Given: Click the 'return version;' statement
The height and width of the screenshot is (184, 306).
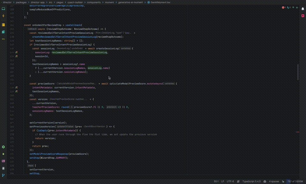Looking at the screenshot, I should (x=45, y=138).
